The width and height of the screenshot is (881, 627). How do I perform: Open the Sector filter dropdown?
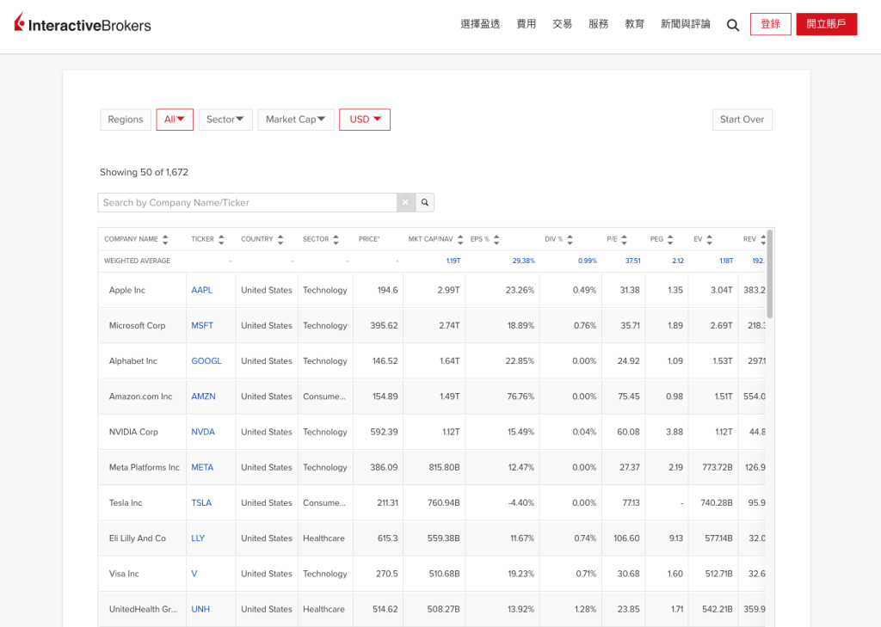[225, 120]
